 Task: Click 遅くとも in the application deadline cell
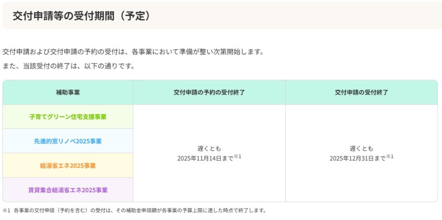click(x=362, y=148)
